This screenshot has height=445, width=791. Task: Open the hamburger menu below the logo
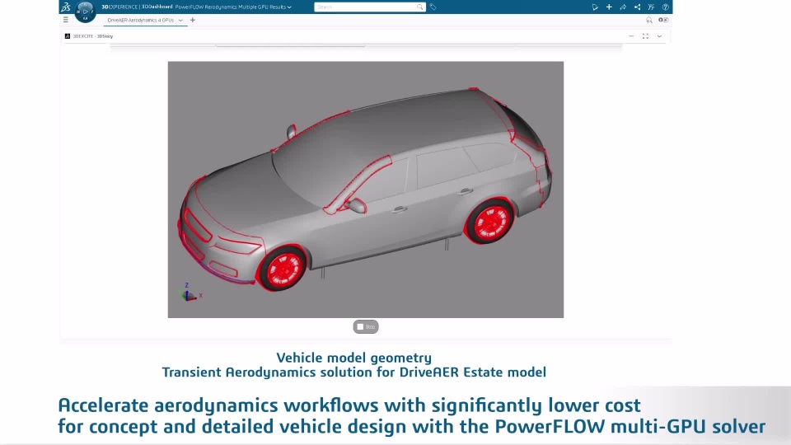click(66, 20)
